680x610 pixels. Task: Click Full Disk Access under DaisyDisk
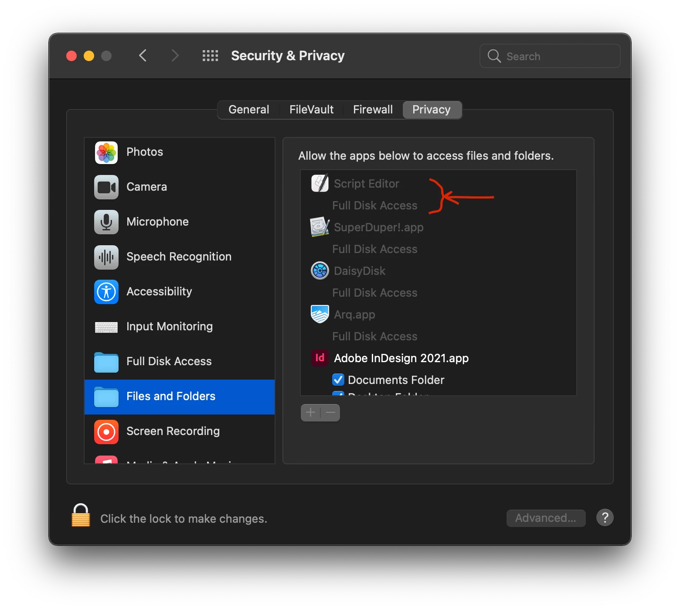375,293
